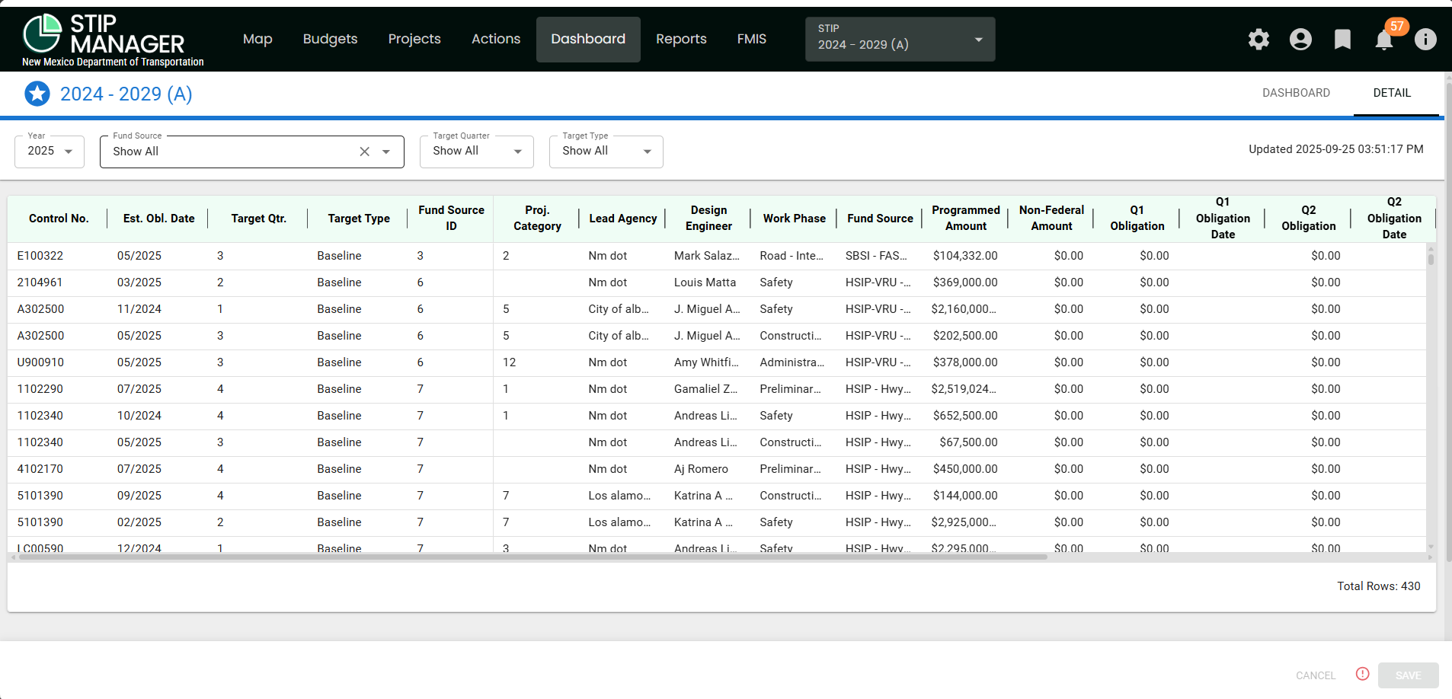Open the FMIS menu

click(x=752, y=39)
